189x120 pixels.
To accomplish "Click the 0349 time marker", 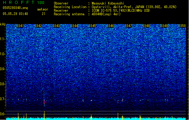I will [164, 26].
